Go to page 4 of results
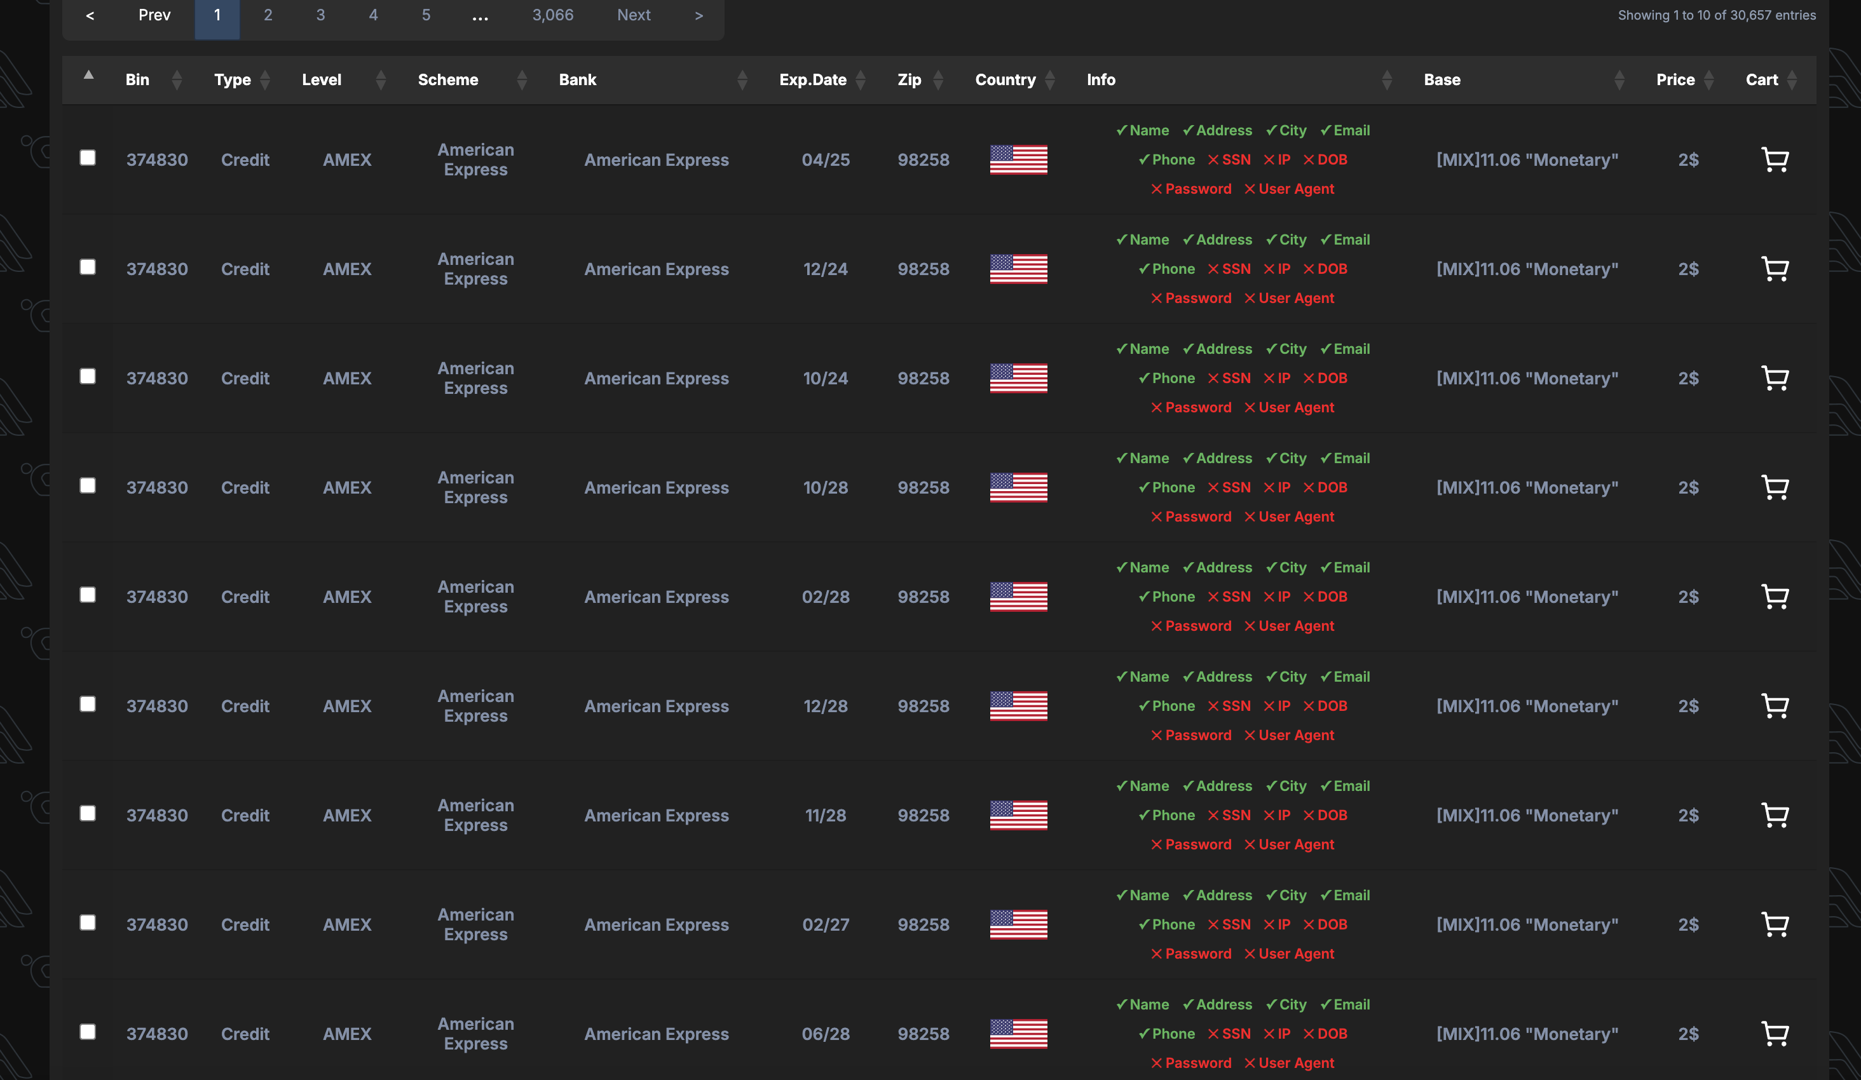 coord(374,15)
